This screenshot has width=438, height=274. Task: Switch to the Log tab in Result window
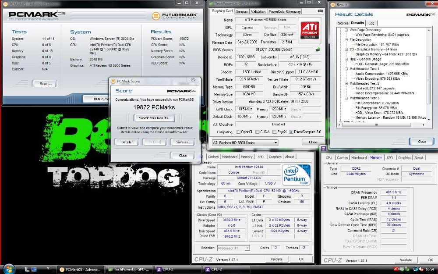(x=371, y=23)
